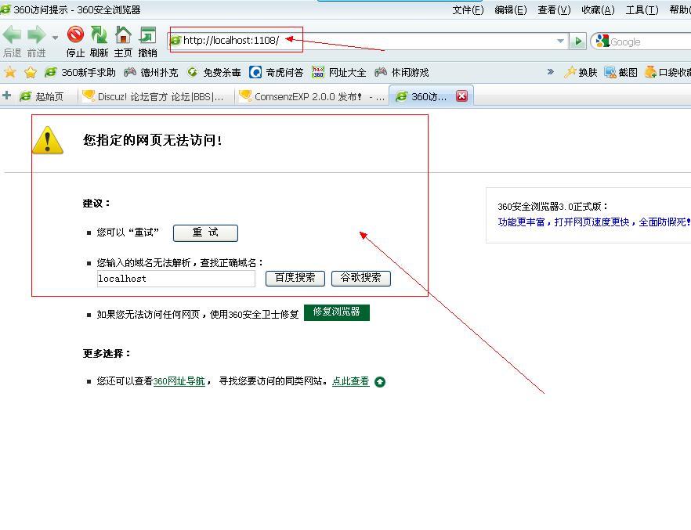Click the yellow warning triangle icon
This screenshot has height=530, width=691.
tap(48, 140)
